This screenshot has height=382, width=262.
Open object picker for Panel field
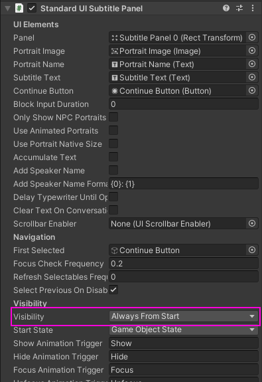pos(252,37)
